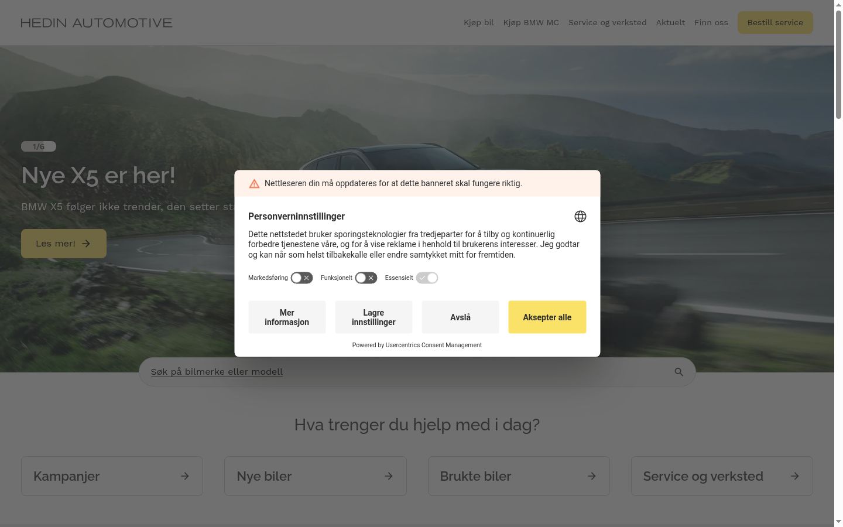Open the Service og verksted card

coord(722,476)
